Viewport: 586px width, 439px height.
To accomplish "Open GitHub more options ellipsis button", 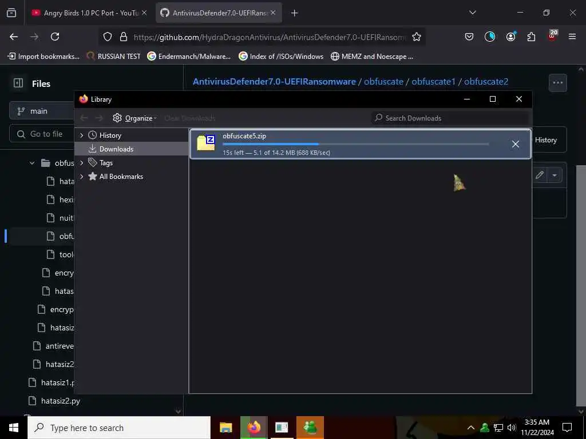I will point(557,83).
